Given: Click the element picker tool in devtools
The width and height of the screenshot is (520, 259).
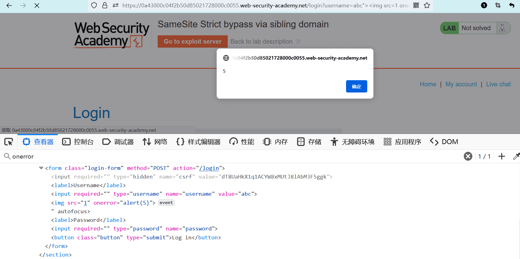Looking at the screenshot, I should pos(9,142).
